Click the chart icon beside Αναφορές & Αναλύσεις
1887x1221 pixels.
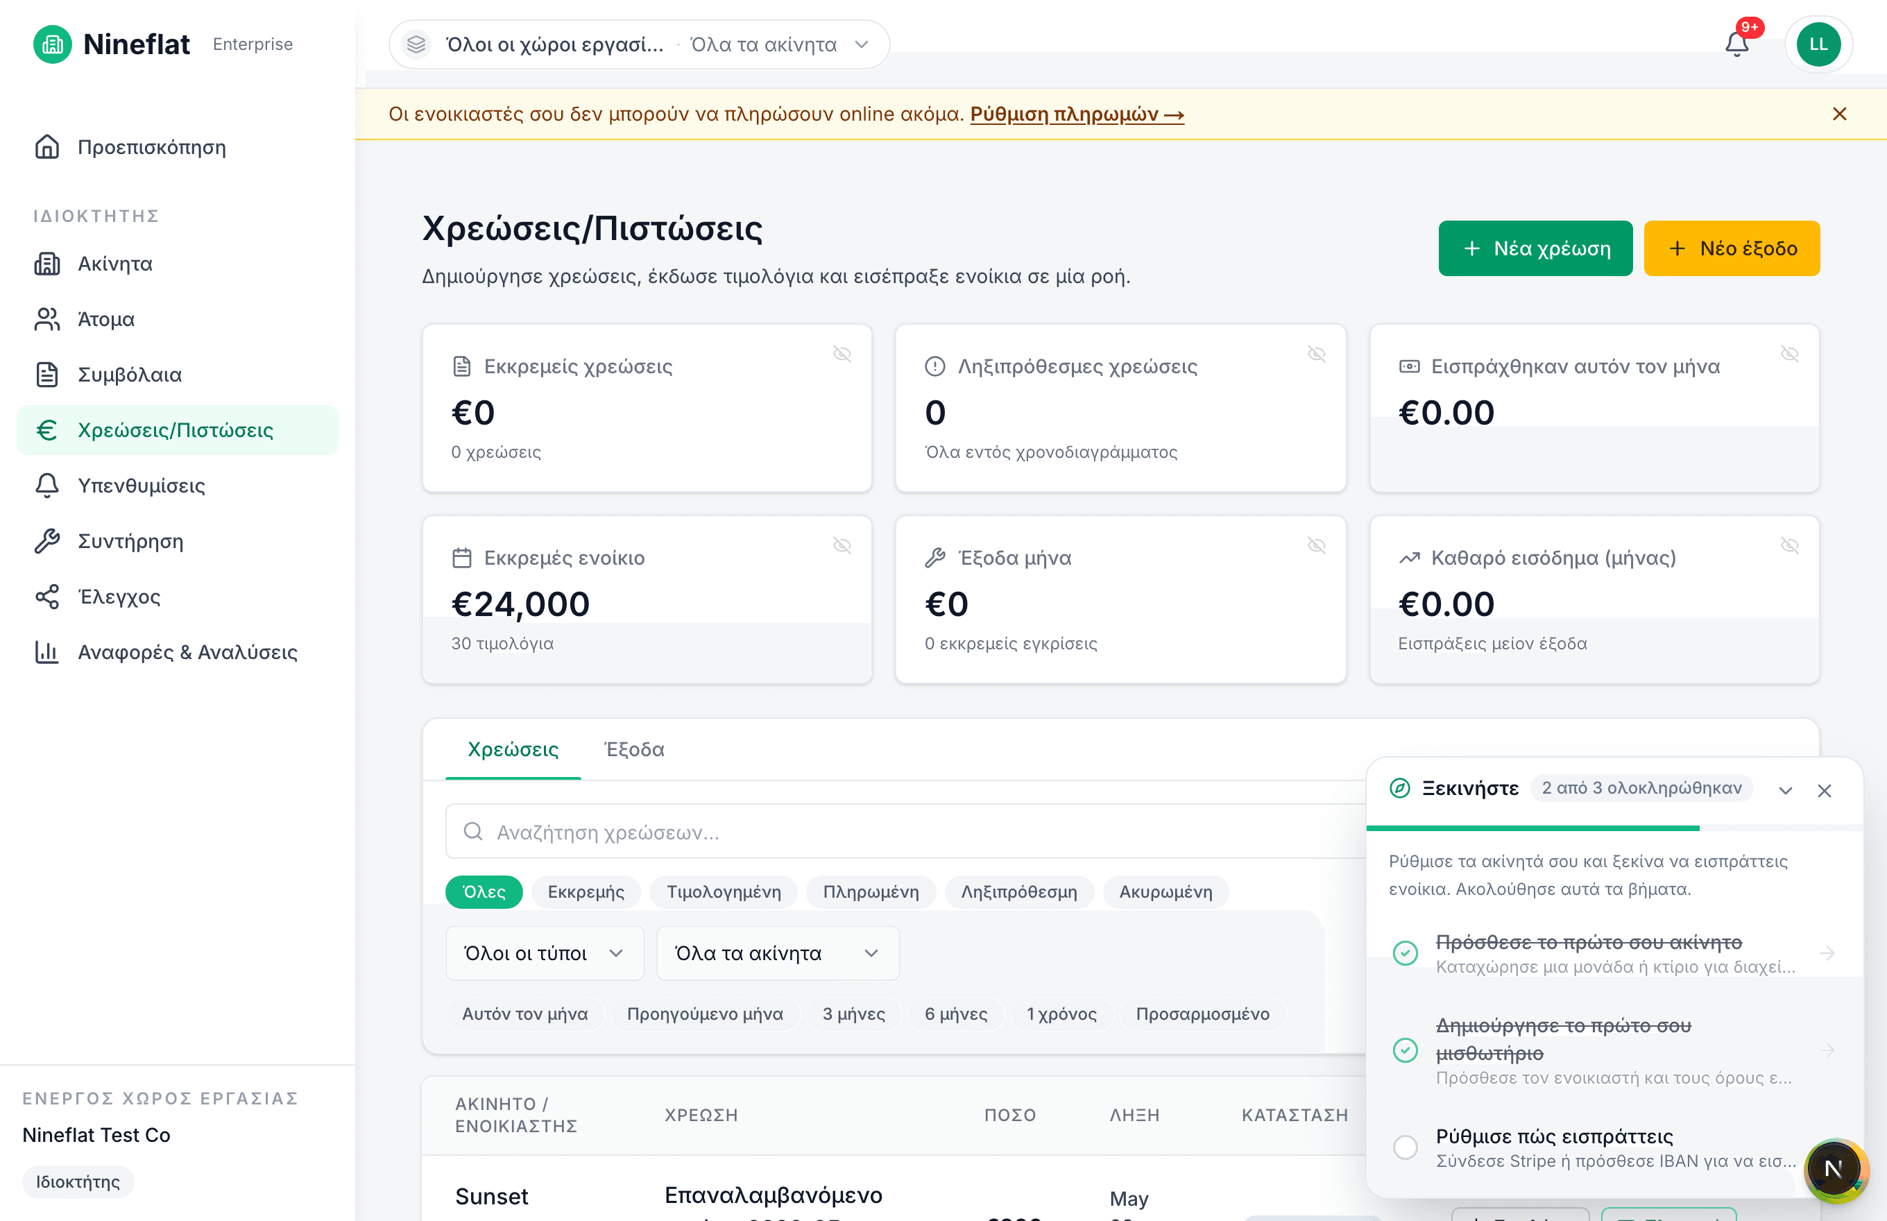click(46, 653)
